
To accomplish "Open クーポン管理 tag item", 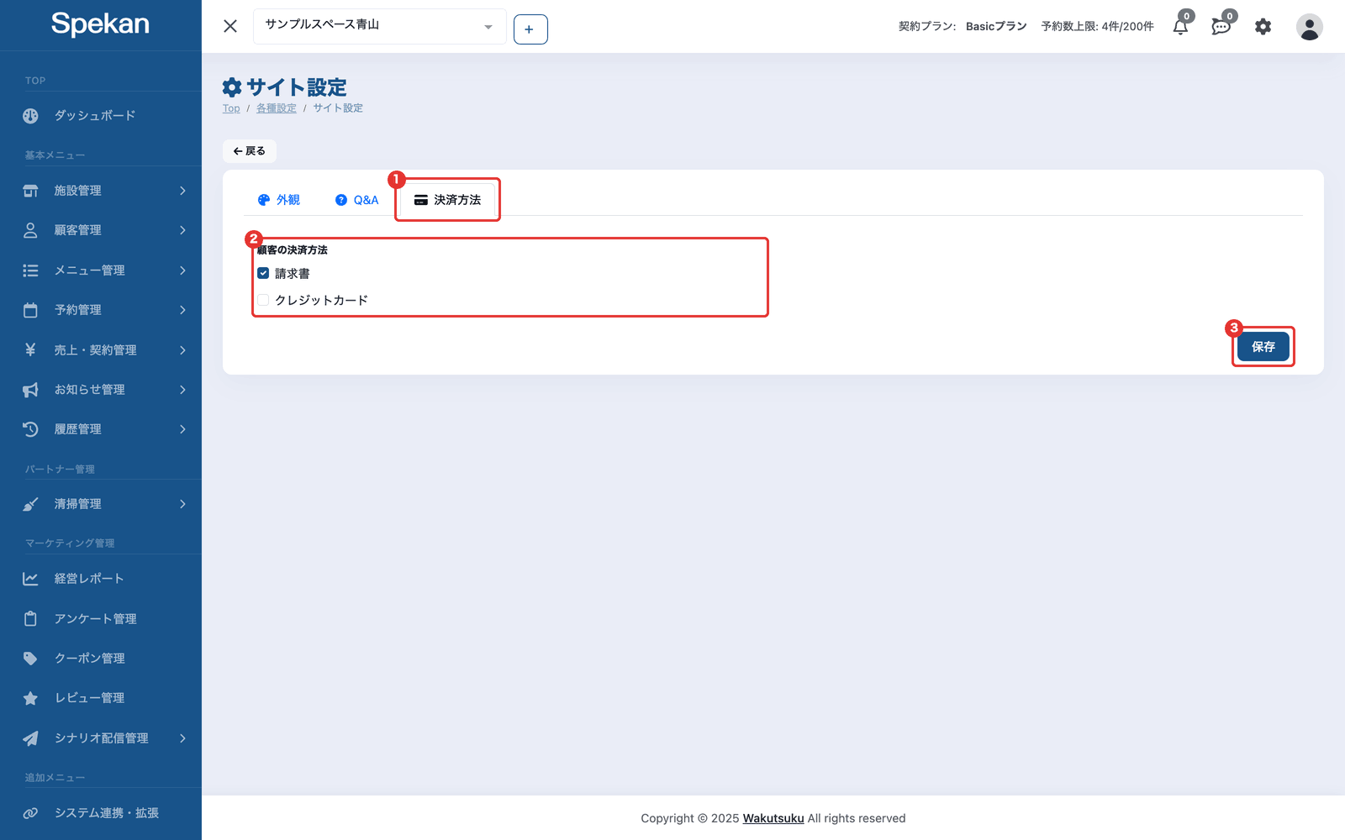I will coord(101,659).
